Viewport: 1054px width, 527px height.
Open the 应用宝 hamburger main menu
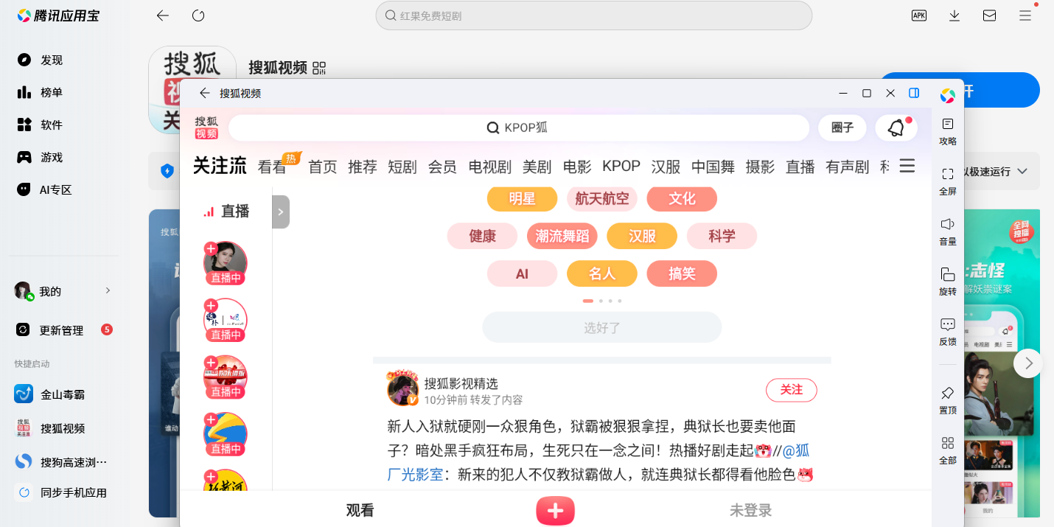[x=1025, y=15]
